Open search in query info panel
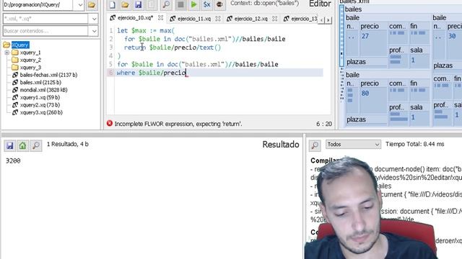Image resolution: width=462 pixels, height=259 pixels. 315,145
